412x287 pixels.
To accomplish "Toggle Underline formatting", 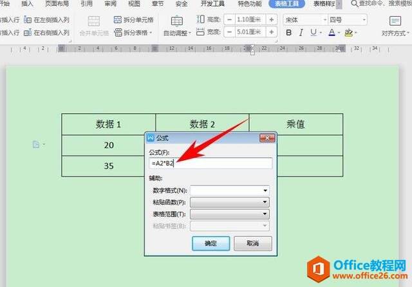I will point(314,32).
